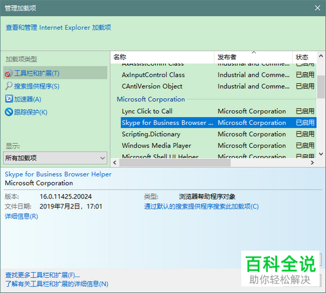Sort list by 发布者 column header
This screenshot has width=326, height=293.
coord(253,57)
